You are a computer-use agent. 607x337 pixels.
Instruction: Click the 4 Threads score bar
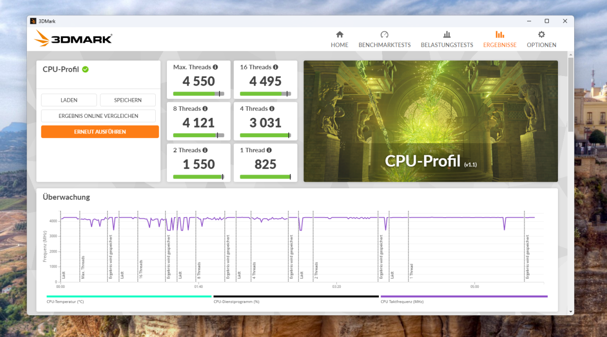point(265,135)
